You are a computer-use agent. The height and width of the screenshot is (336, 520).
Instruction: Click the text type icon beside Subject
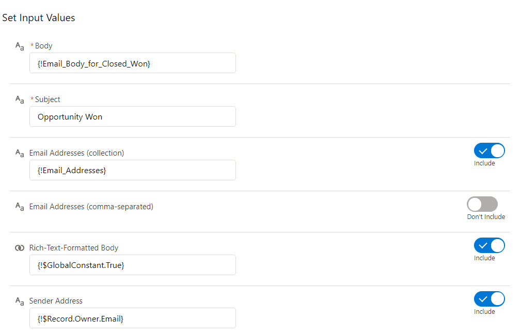20,99
